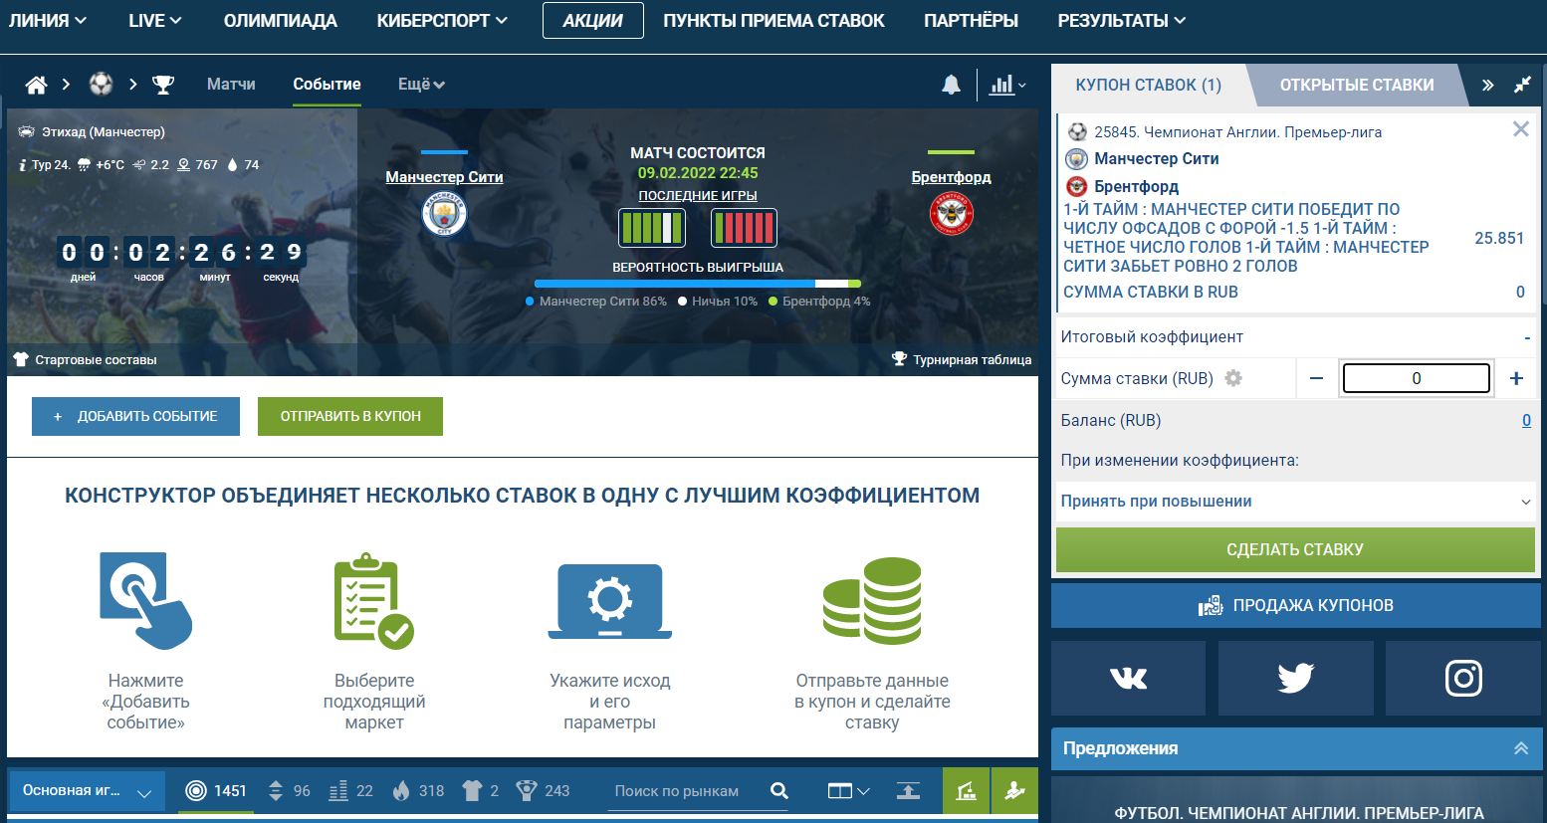
Task: Open Twitter social page
Action: [x=1295, y=678]
